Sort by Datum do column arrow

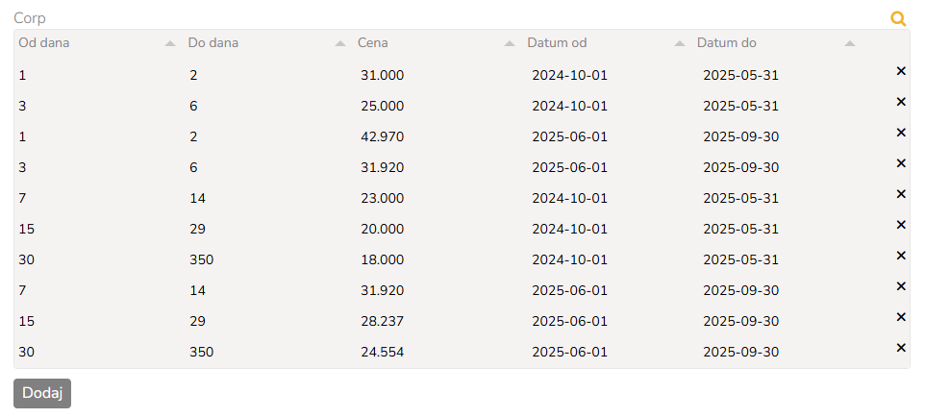850,43
